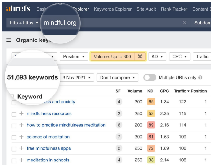
Task: Click plus icon beside meditation in schools
Action: click(x=21, y=160)
